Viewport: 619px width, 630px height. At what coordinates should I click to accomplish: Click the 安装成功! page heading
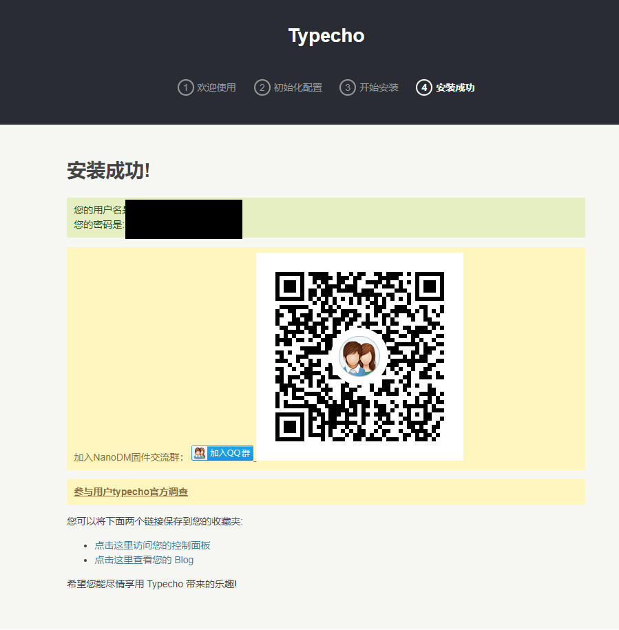108,171
